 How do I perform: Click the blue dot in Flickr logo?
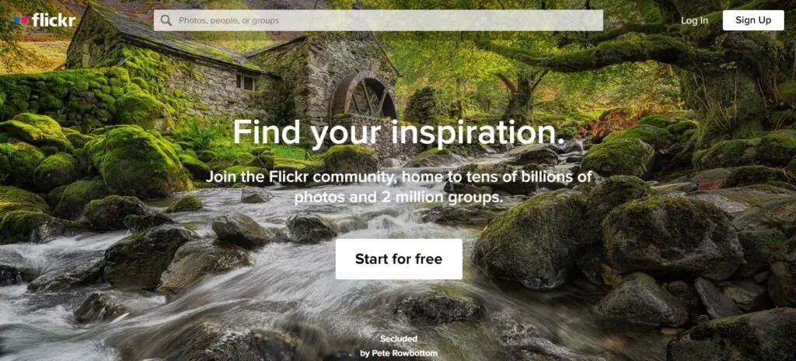(17, 20)
